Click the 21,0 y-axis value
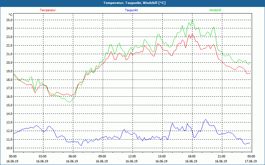265x165 pixels. [x=10, y=54]
